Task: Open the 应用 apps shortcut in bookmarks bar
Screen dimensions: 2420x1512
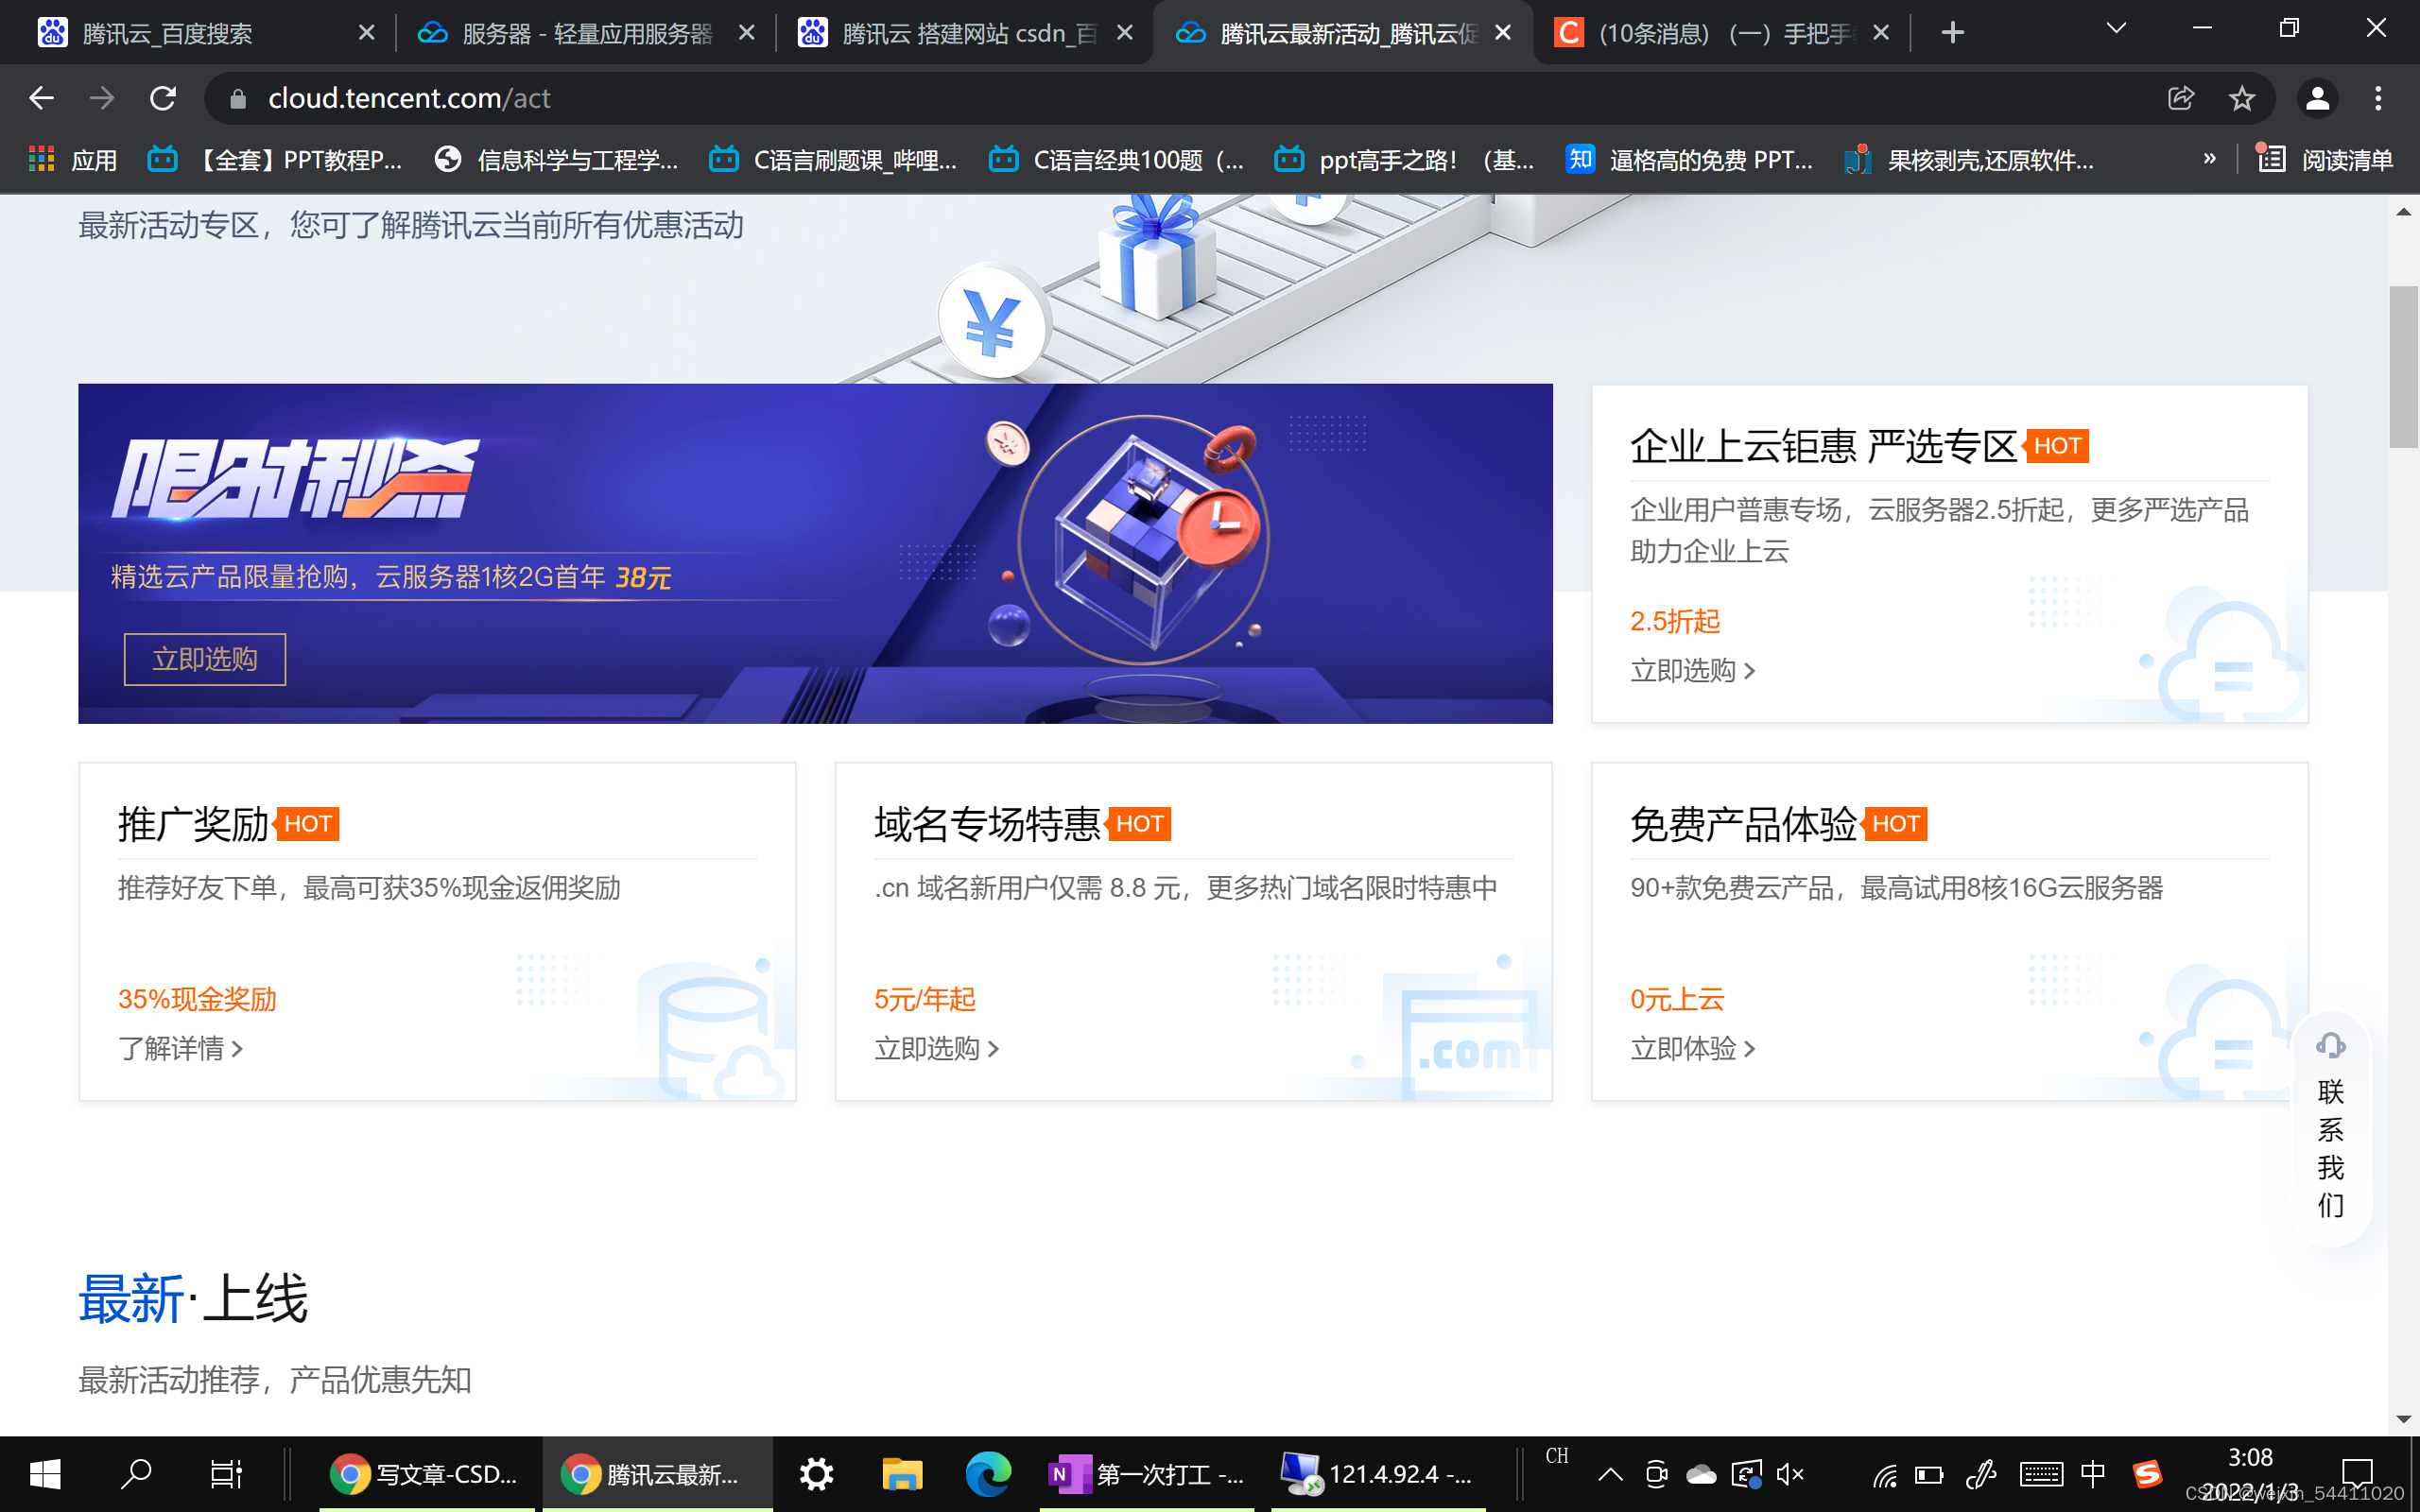Action: click(73, 159)
